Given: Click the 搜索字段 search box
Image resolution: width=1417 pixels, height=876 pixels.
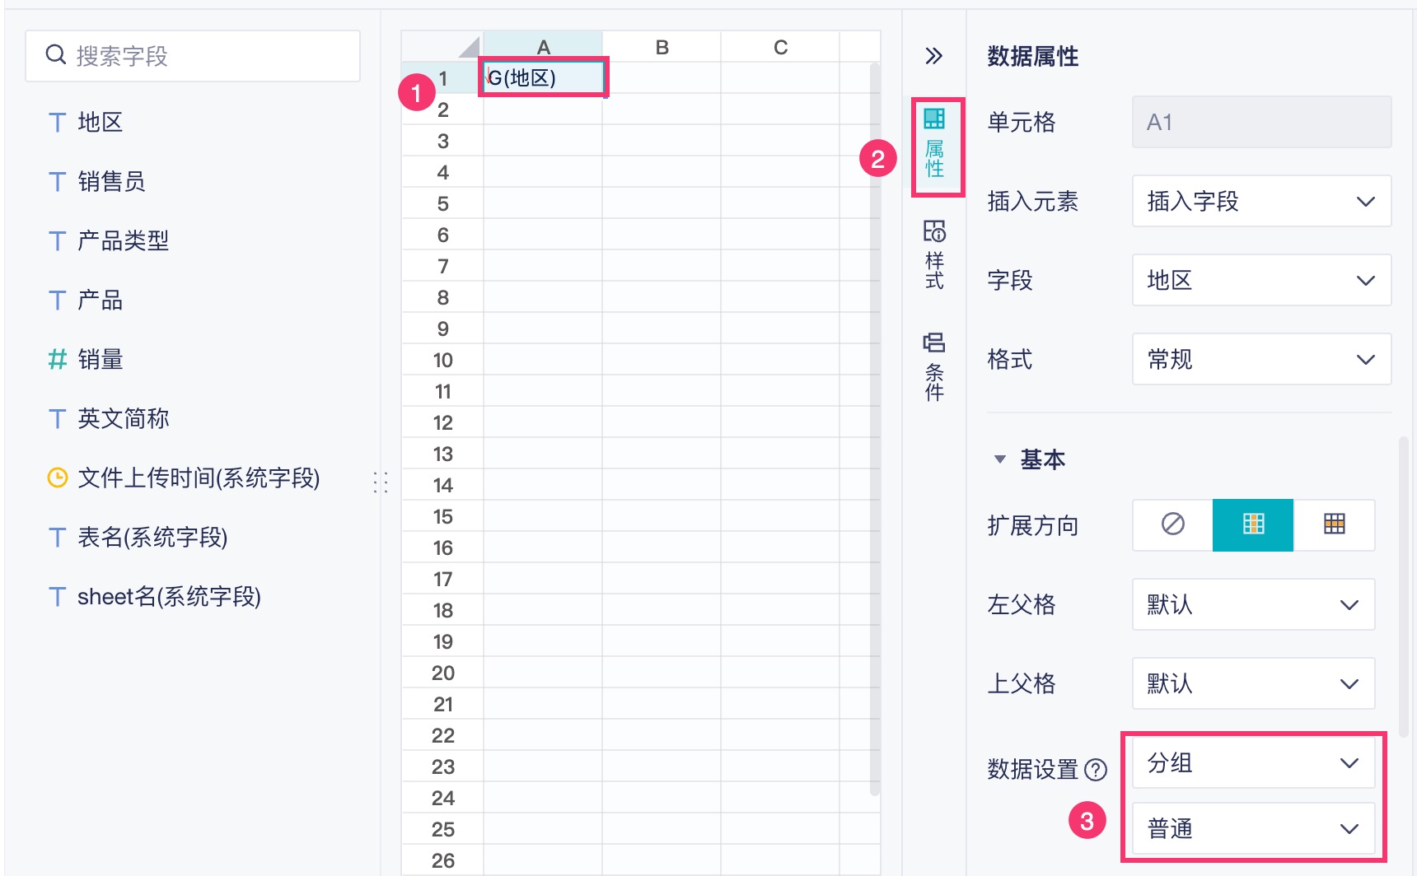Looking at the screenshot, I should click(x=194, y=56).
